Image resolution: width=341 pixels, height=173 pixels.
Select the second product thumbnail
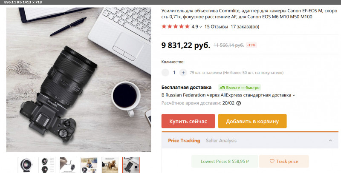(x=47, y=164)
